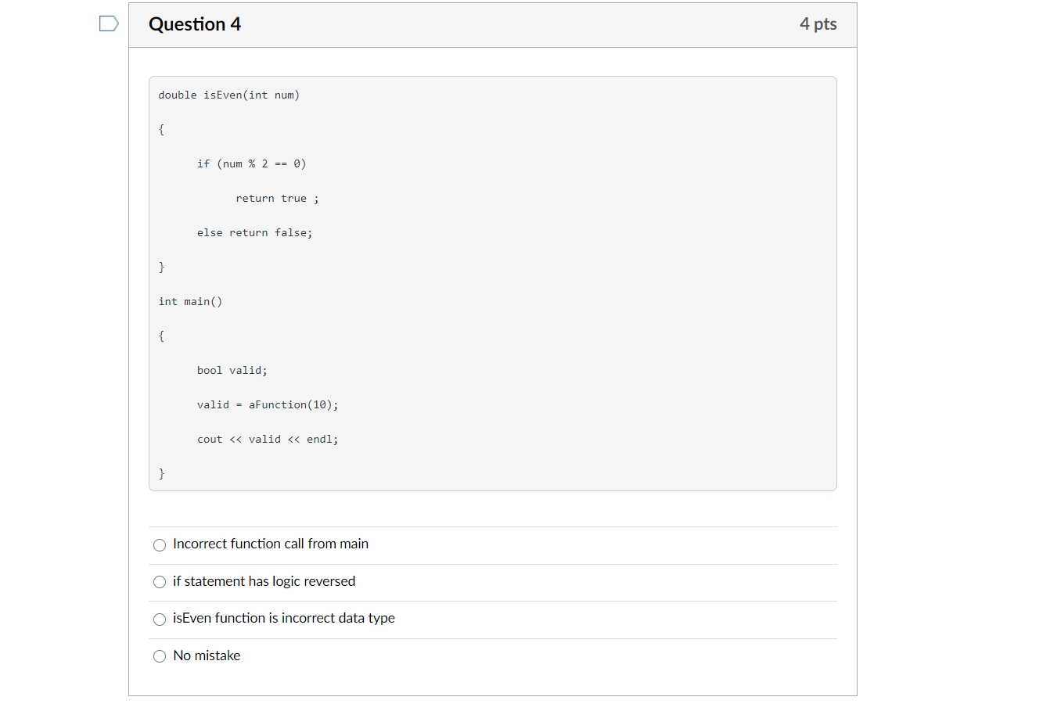Click the "return true ;" statement in code
The height and width of the screenshot is (704, 1050).
[x=277, y=198]
